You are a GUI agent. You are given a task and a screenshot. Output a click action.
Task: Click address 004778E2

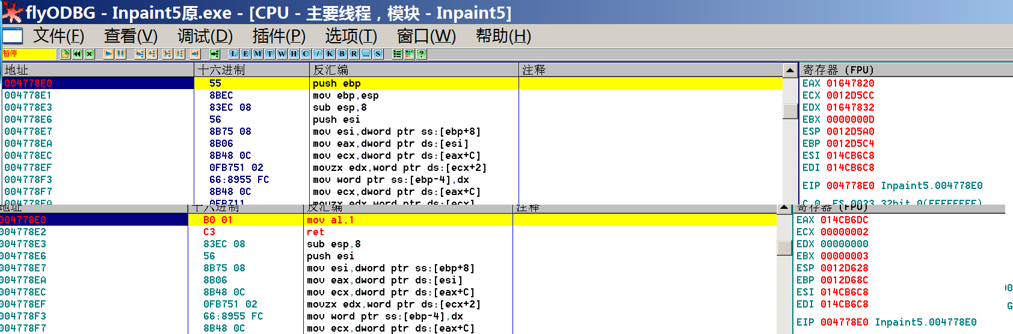[x=23, y=232]
